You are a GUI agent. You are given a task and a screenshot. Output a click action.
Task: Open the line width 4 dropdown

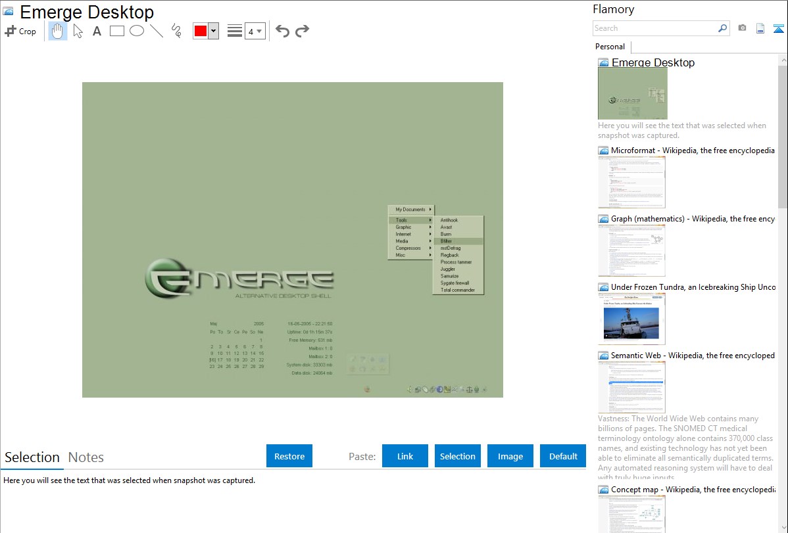[x=255, y=31]
